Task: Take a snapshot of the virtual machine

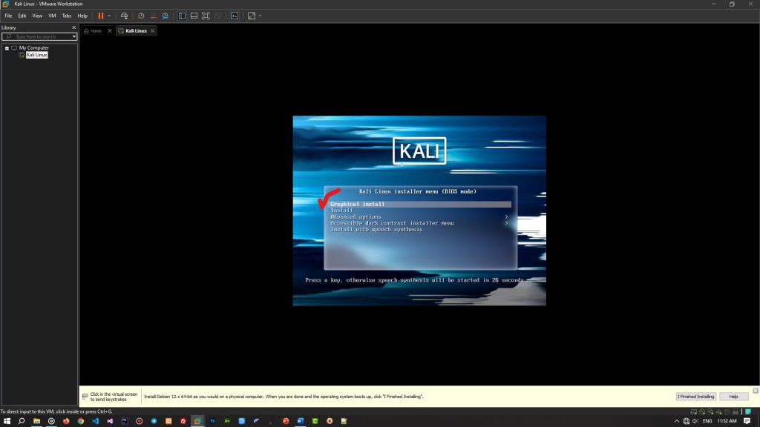Action: [141, 16]
